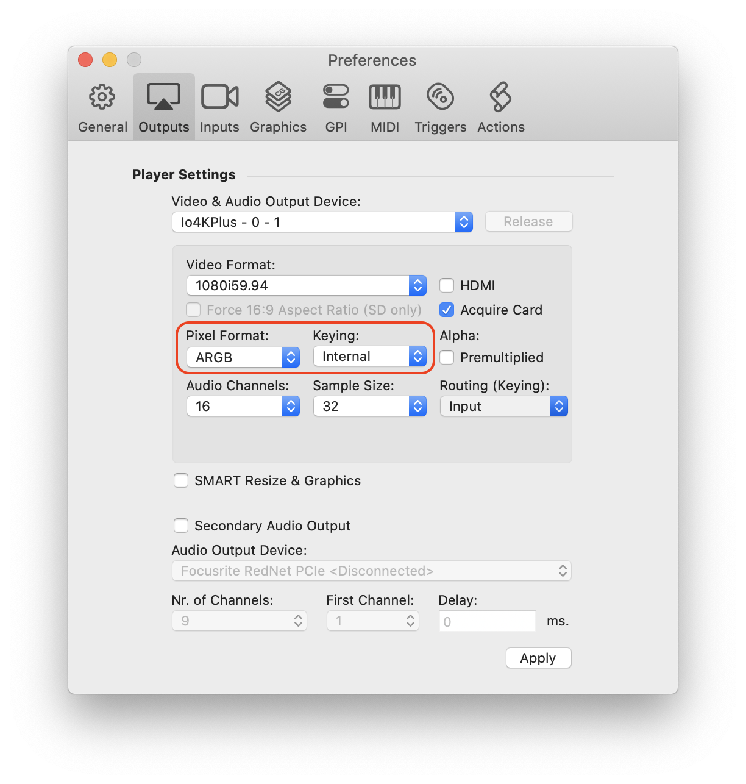Enable Secondary Audio Output checkbox
Screen dimensions: 746x784
(x=181, y=526)
